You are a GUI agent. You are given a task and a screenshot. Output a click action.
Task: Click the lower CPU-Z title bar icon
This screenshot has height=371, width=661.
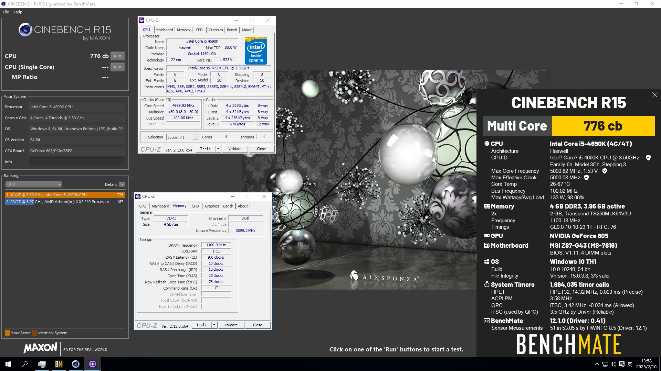[138, 196]
